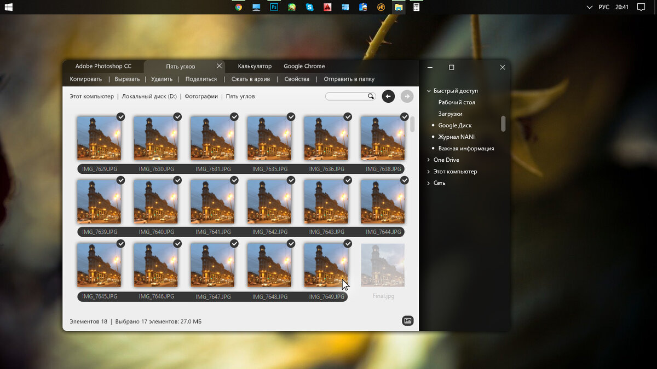Click the IMG_7647.JPG file name

coord(214,296)
